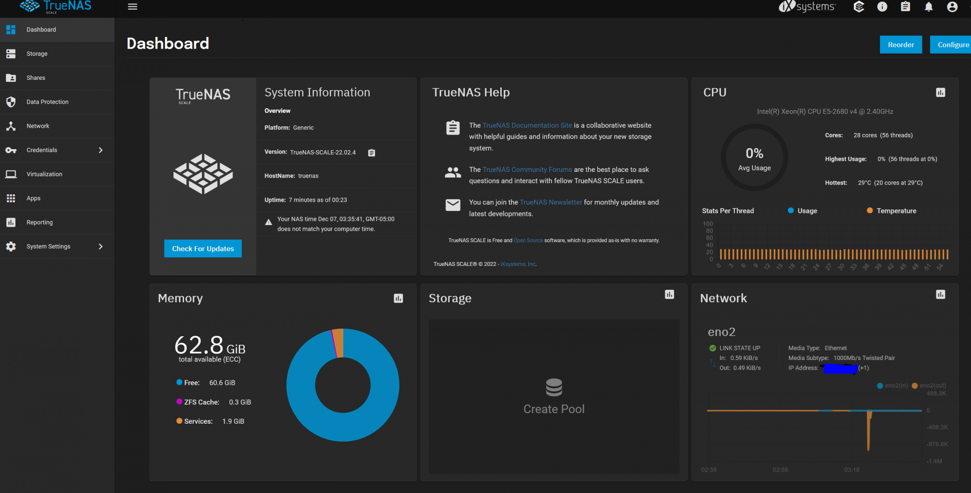Open TrueNAS Community Forums link
This screenshot has height=493, width=971.
(x=527, y=169)
